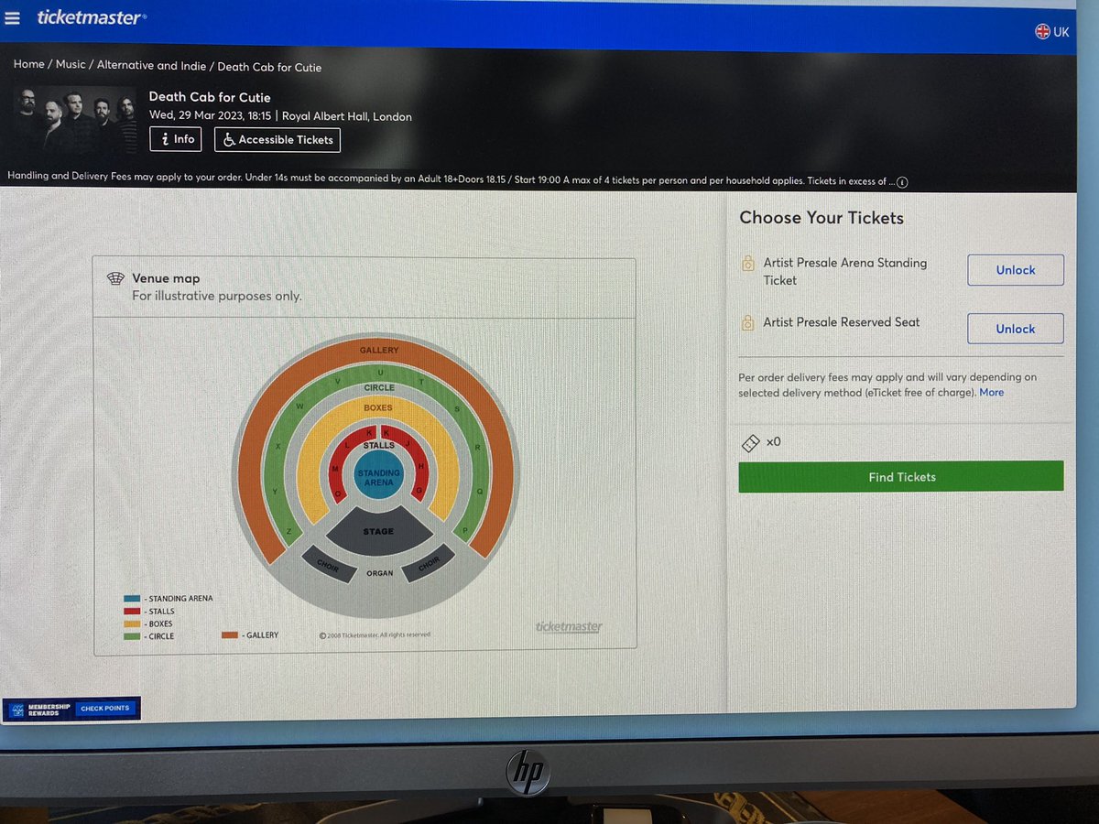Click the Organ label on map
Image resolution: width=1099 pixels, height=824 pixels.
point(379,573)
